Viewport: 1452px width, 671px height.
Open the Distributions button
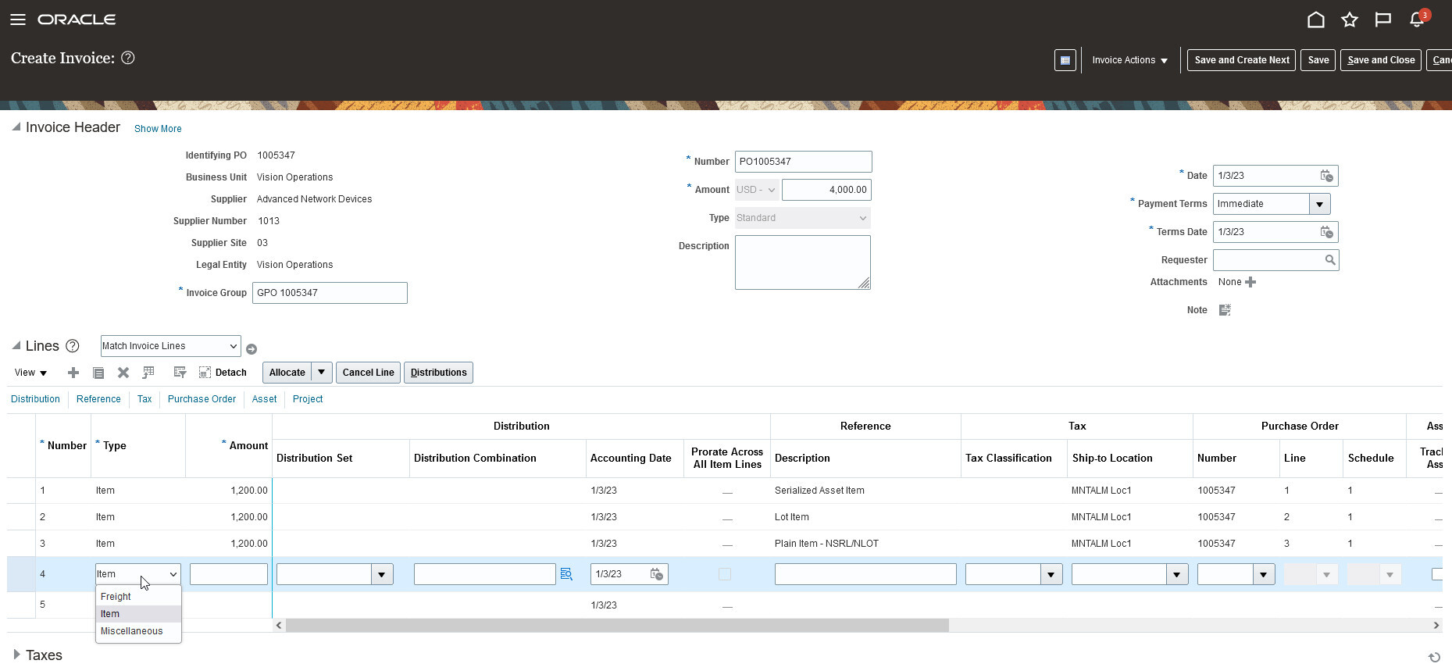click(x=438, y=373)
